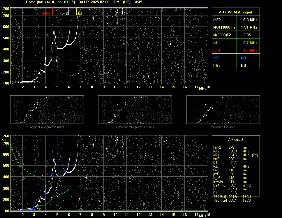Click the original ionogram resized caption
Image resolution: width=282 pixels, height=218 pixels.
[47, 127]
